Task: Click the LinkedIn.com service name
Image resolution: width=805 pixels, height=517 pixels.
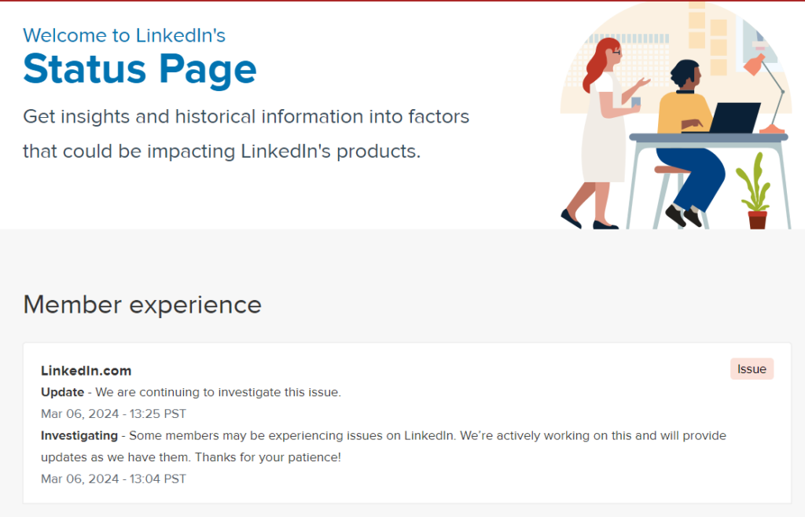Action: click(x=86, y=371)
